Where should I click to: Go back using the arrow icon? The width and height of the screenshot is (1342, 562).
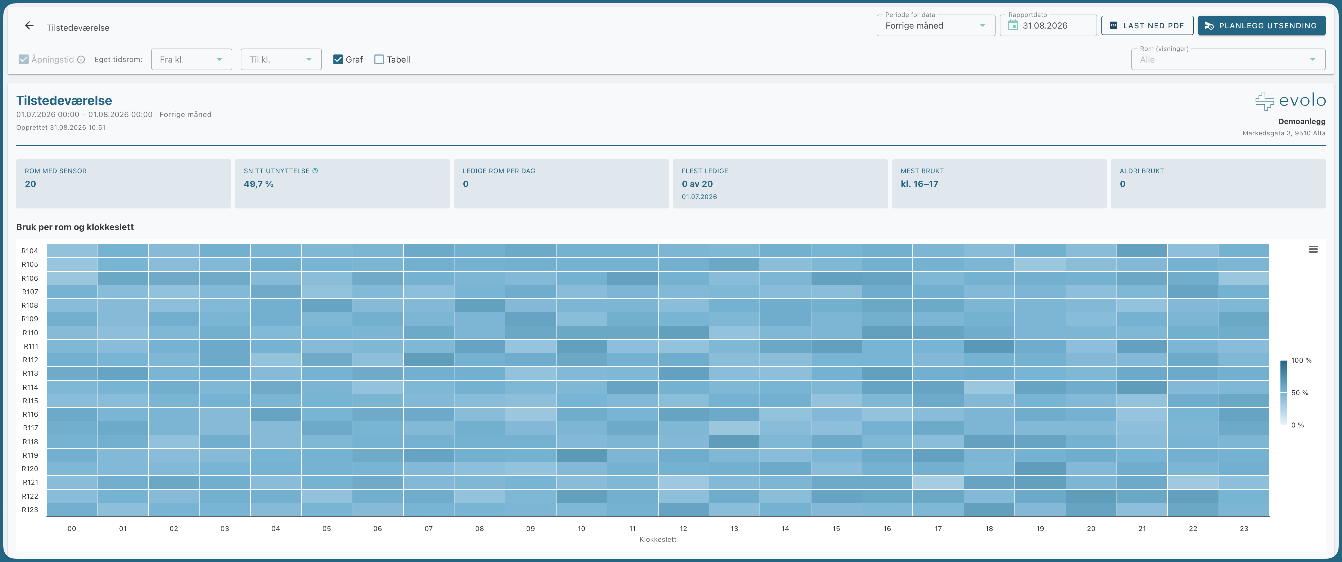(29, 26)
